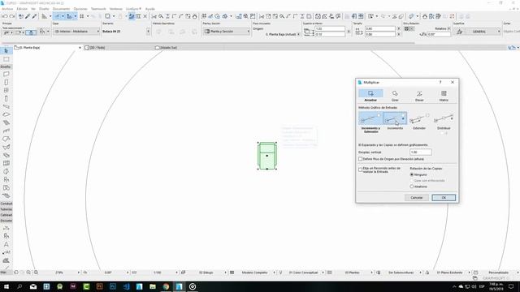Open the Documento menu

pos(61,9)
